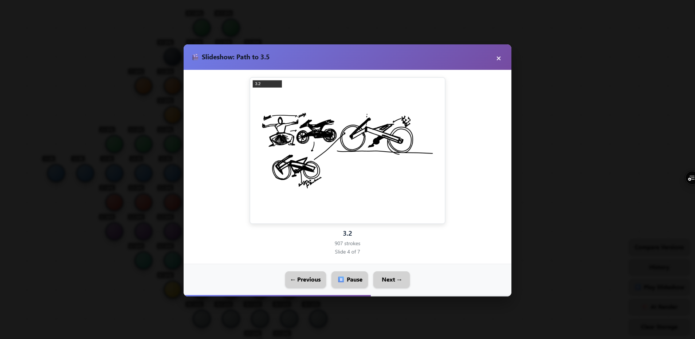This screenshot has height=339, width=695.
Task: Open the round floating icon at the right edge
Action: click(690, 178)
